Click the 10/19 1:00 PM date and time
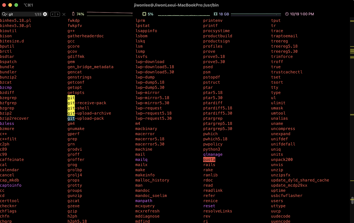Screen dimensions: 354x223 (x=302, y=14)
